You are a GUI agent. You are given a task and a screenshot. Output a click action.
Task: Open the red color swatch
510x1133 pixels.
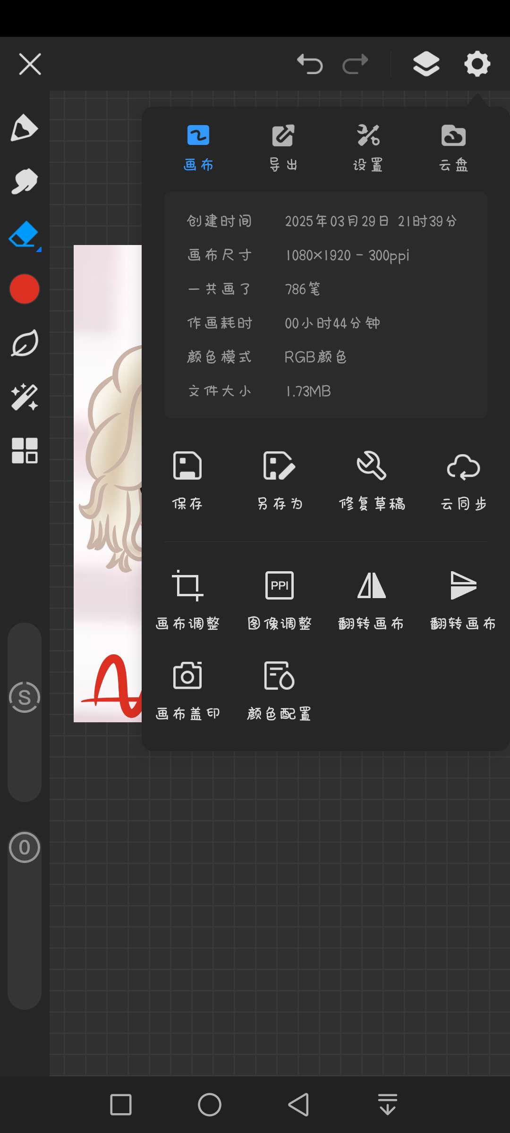[x=25, y=289]
